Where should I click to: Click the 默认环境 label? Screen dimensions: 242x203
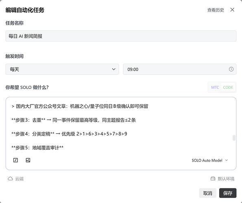tap(226, 179)
